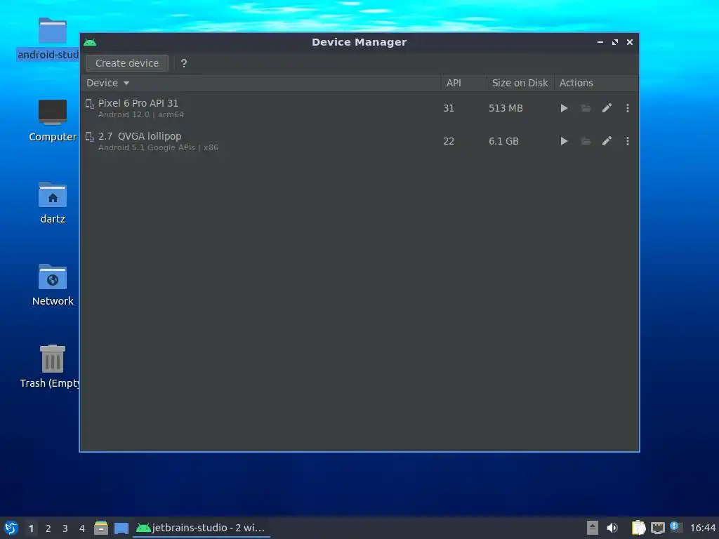Click API value 31
This screenshot has width=719, height=539.
(449, 108)
